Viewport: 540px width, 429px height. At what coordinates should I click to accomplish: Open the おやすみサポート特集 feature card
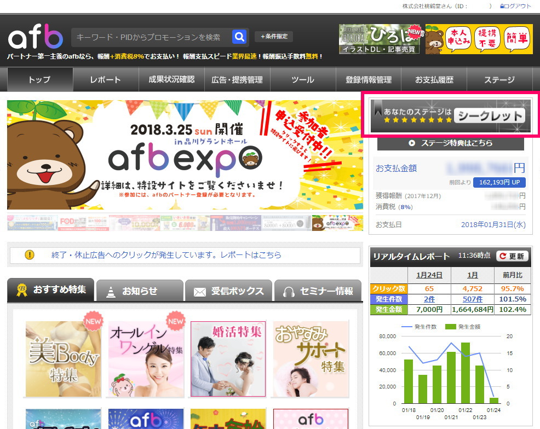(x=311, y=359)
